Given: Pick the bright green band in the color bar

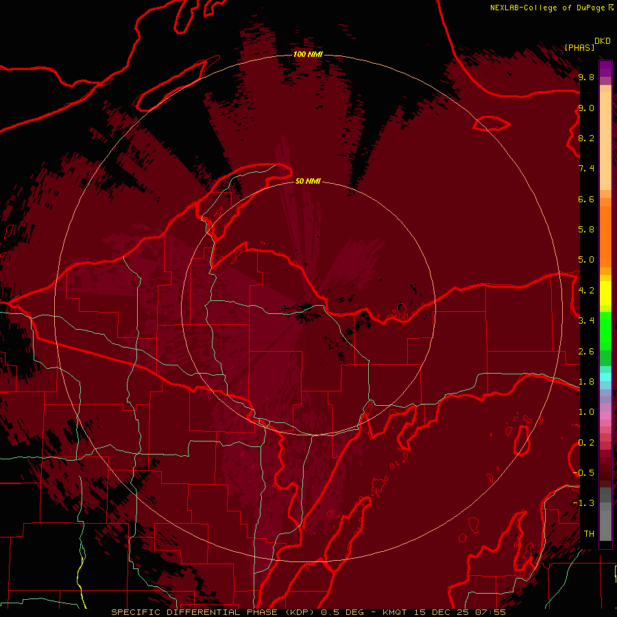Looking at the screenshot, I should tap(605, 330).
